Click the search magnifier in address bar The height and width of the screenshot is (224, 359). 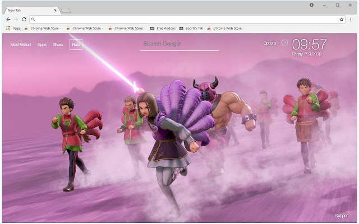pyautogui.click(x=33, y=20)
